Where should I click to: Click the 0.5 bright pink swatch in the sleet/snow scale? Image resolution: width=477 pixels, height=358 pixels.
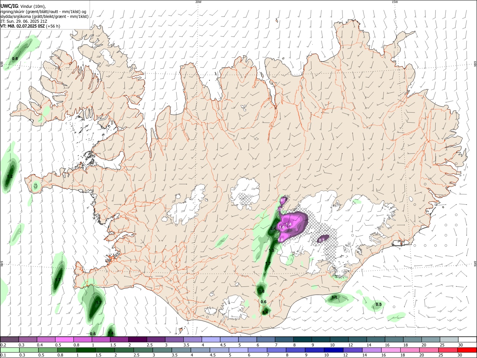coord(64,340)
